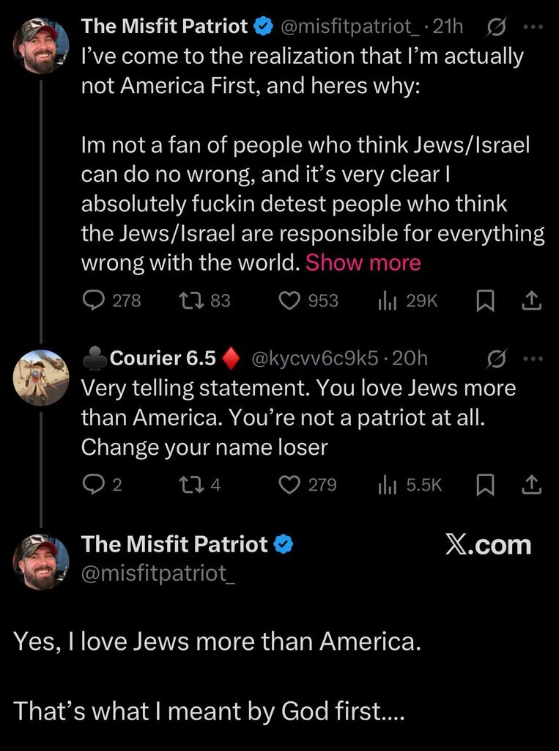This screenshot has width=559, height=751.
Task: Like the post with 953 likes
Action: click(292, 300)
